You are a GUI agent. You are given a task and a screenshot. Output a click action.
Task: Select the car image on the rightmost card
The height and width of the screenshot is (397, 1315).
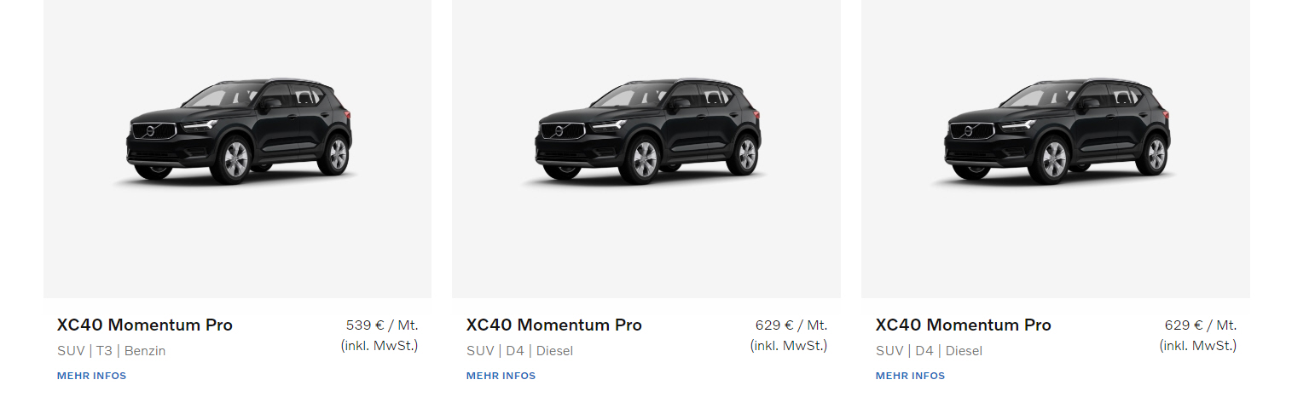[1057, 130]
